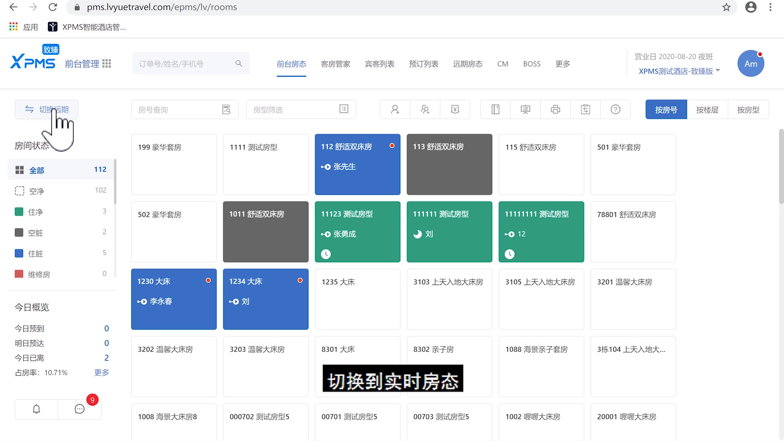Image resolution: width=784 pixels, height=441 pixels.
Task: Filter rooms by 住脏 status
Action: [x=60, y=253]
